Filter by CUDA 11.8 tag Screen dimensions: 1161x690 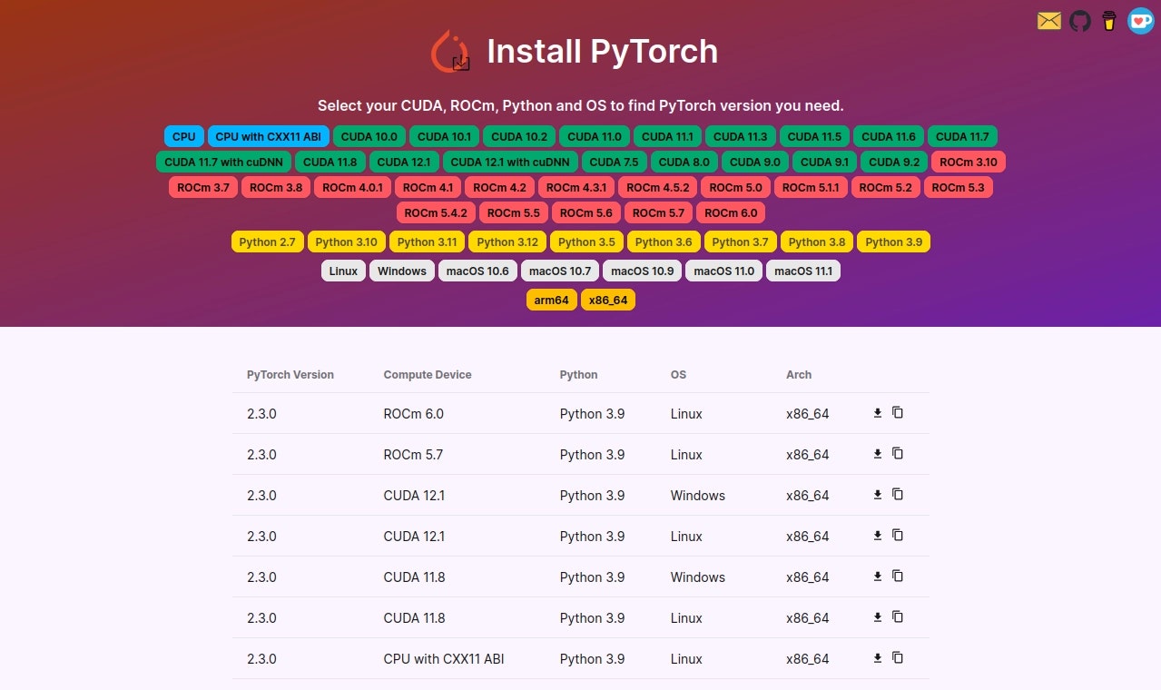click(x=330, y=163)
